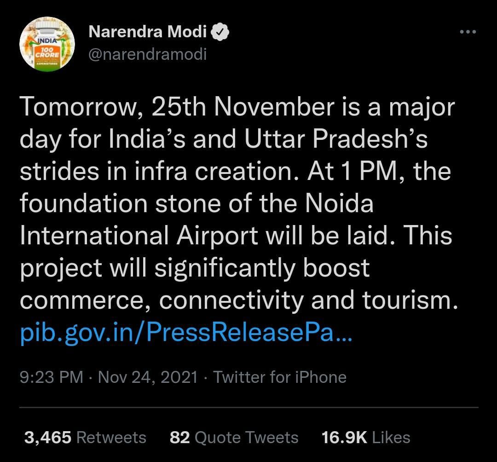Open the pib.gov.in press release link
Screen dimensions: 497x462
[186, 333]
